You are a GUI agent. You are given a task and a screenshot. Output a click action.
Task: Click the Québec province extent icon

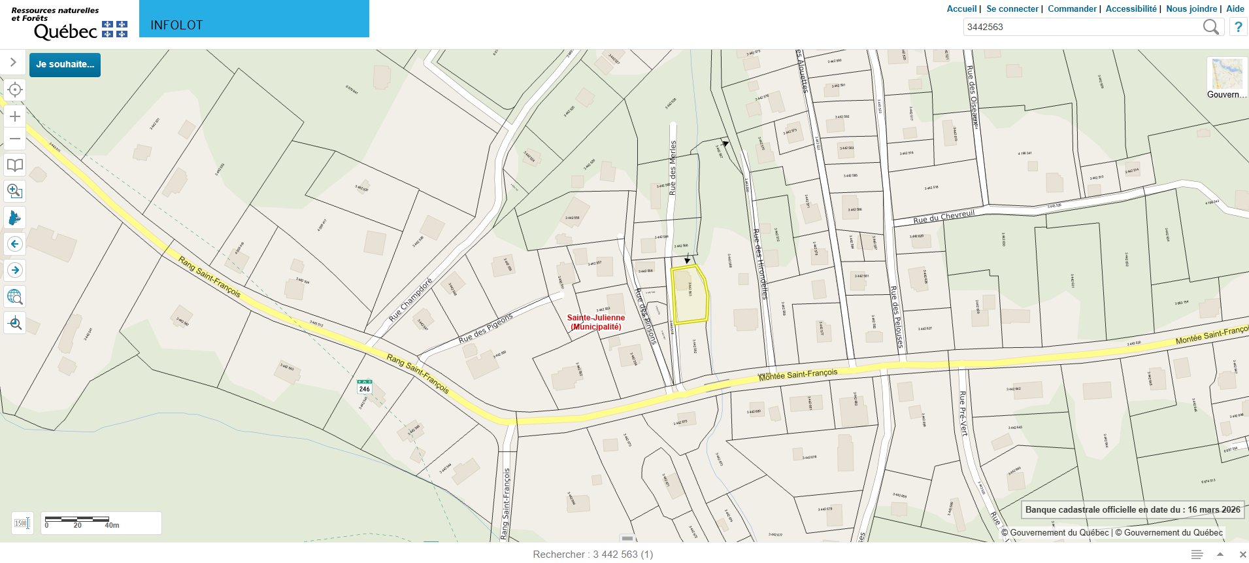pyautogui.click(x=15, y=218)
